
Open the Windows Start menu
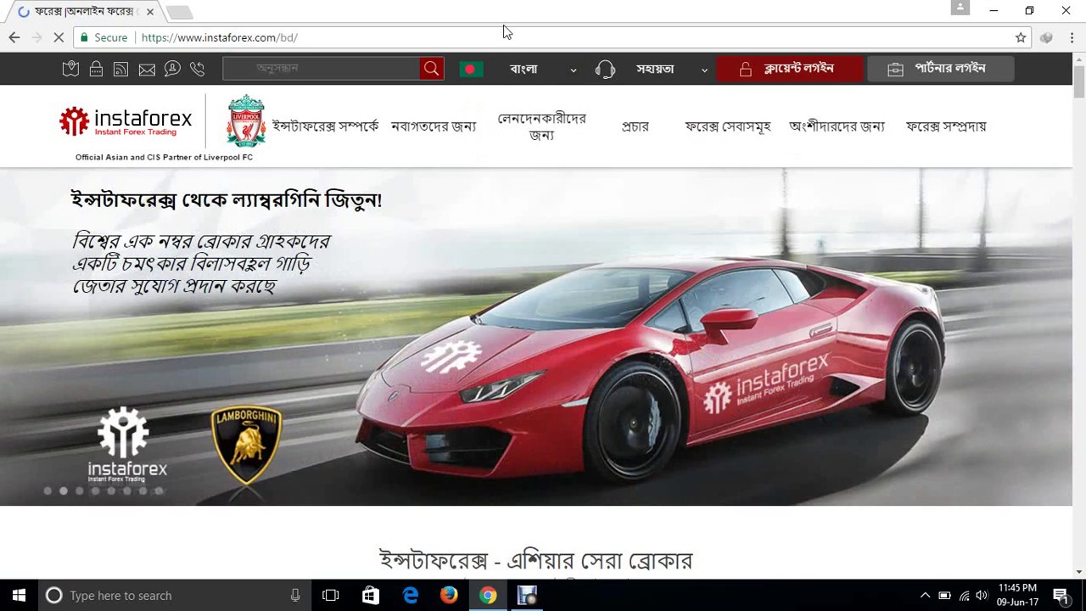pyautogui.click(x=19, y=596)
